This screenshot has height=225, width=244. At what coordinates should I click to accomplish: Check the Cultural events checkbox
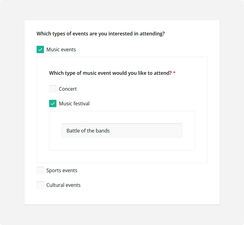[40, 185]
